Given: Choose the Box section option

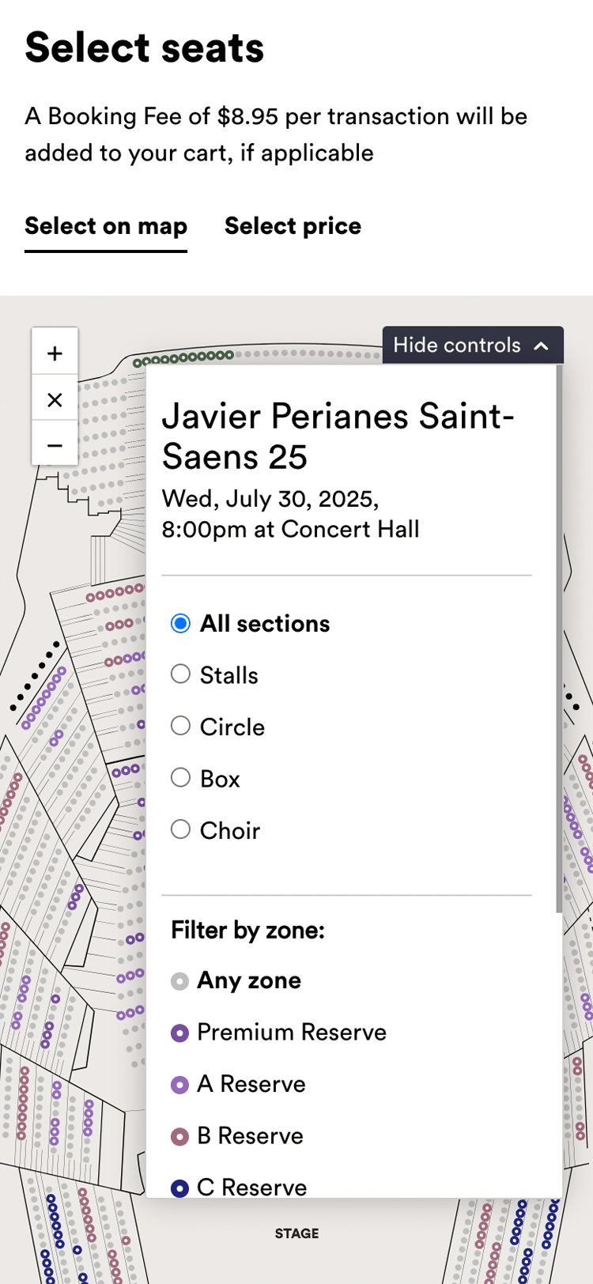Looking at the screenshot, I should tap(181, 778).
